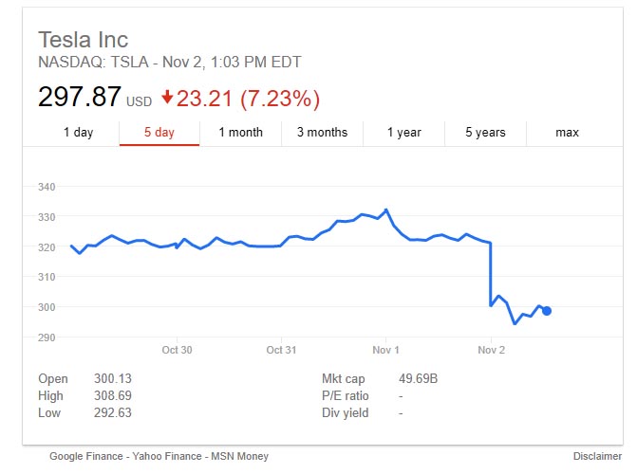View the 5 years chart tab
The image size is (637, 474).
coord(485,133)
